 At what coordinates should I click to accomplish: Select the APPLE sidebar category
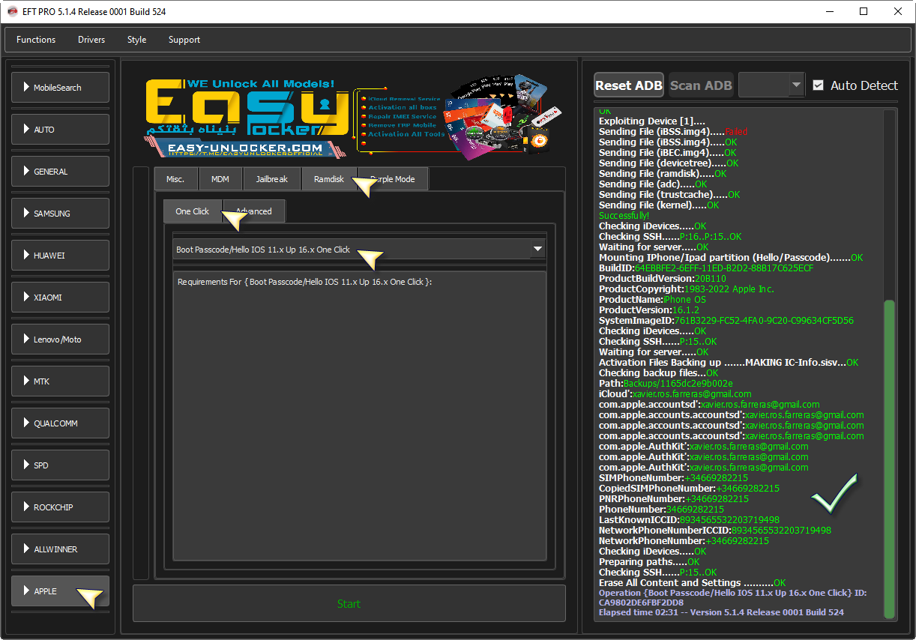(x=61, y=591)
